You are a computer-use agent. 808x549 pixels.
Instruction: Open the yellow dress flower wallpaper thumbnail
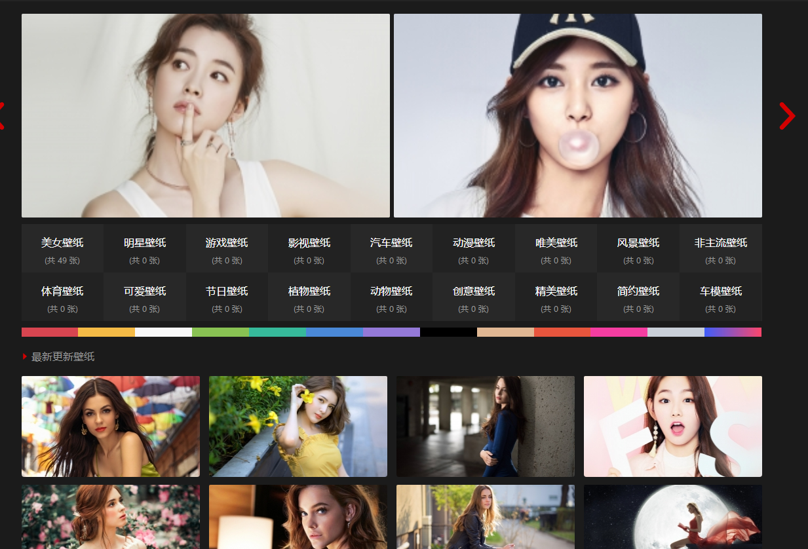[x=298, y=426]
